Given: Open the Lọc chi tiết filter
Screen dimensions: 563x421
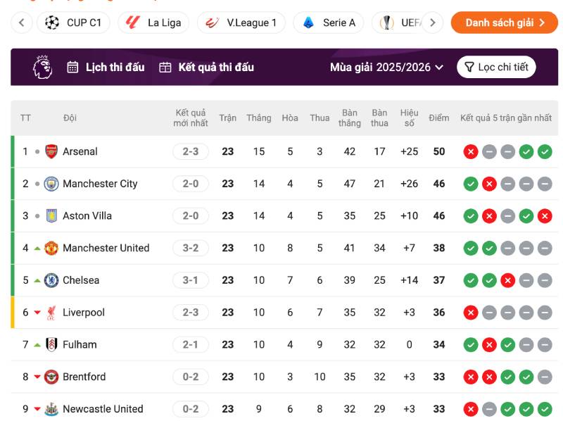Looking at the screenshot, I should [x=496, y=67].
